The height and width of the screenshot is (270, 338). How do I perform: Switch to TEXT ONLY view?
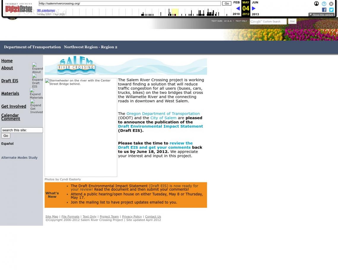tap(241, 21)
